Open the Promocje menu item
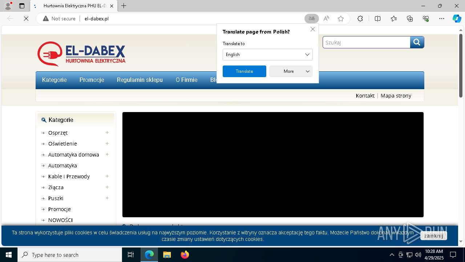 92,80
